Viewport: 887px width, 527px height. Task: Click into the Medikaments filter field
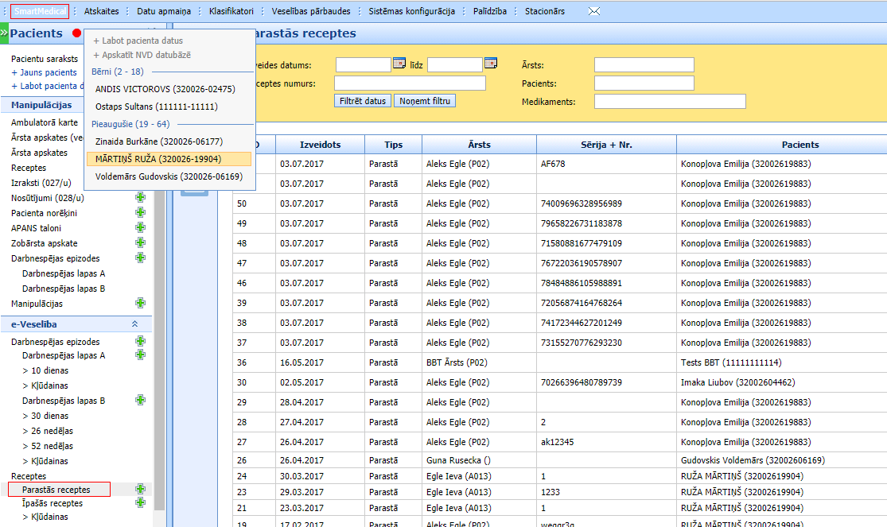click(669, 101)
